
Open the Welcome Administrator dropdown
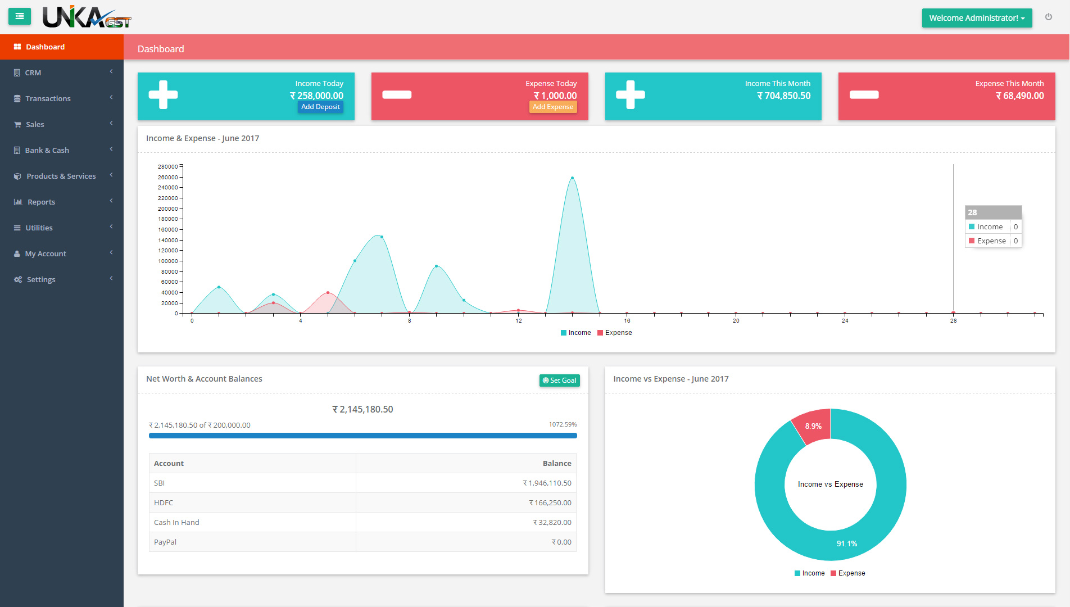click(977, 18)
